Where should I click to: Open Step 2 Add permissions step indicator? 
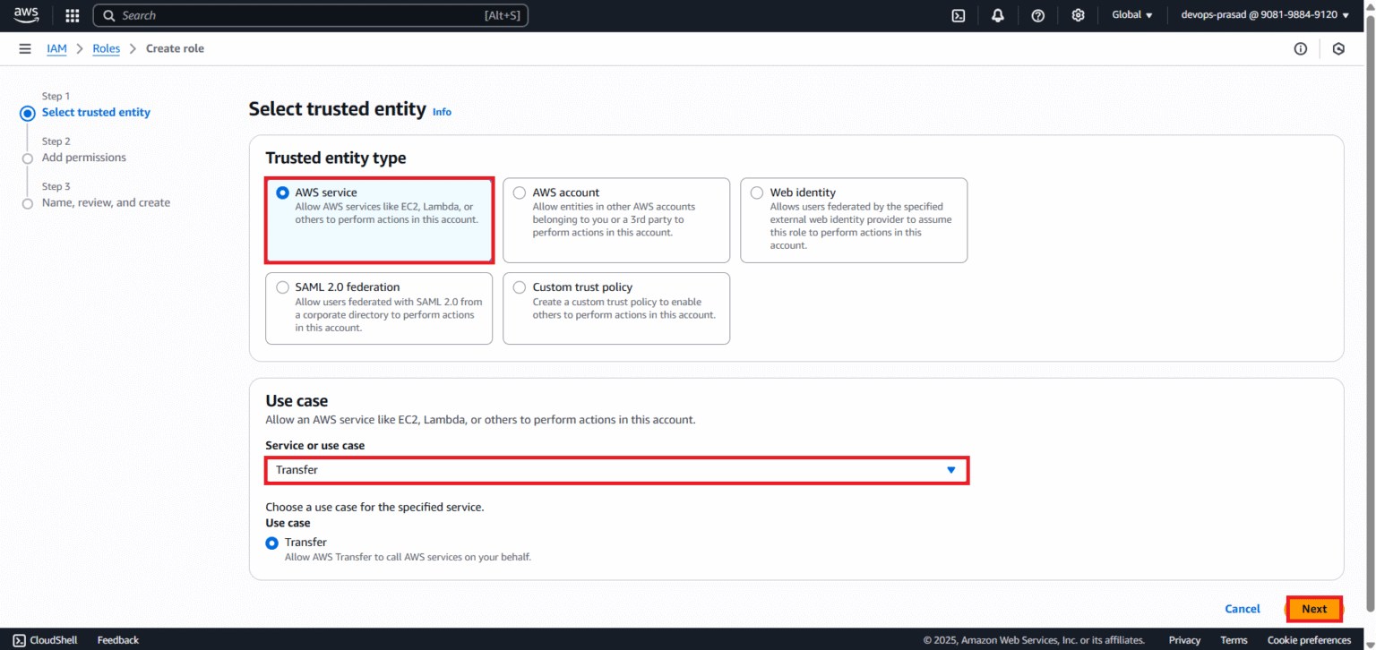[83, 157]
